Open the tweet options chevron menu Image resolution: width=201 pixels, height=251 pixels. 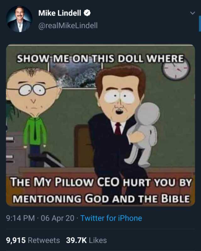point(193,13)
